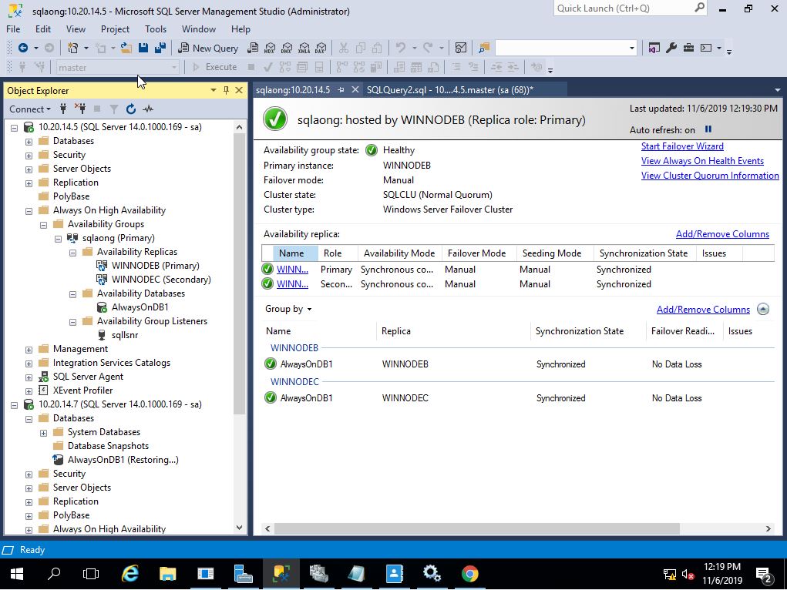Open the Tools menu
The height and width of the screenshot is (590, 787).
[x=156, y=29]
